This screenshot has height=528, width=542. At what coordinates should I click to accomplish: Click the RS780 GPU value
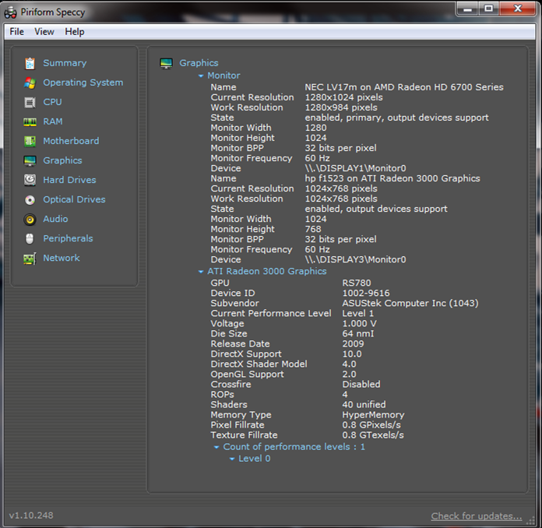pos(357,283)
